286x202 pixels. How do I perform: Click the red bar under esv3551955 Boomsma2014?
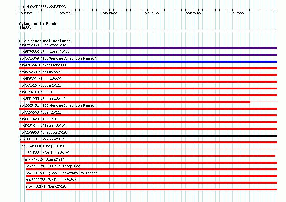pyautogui.click(x=140, y=102)
